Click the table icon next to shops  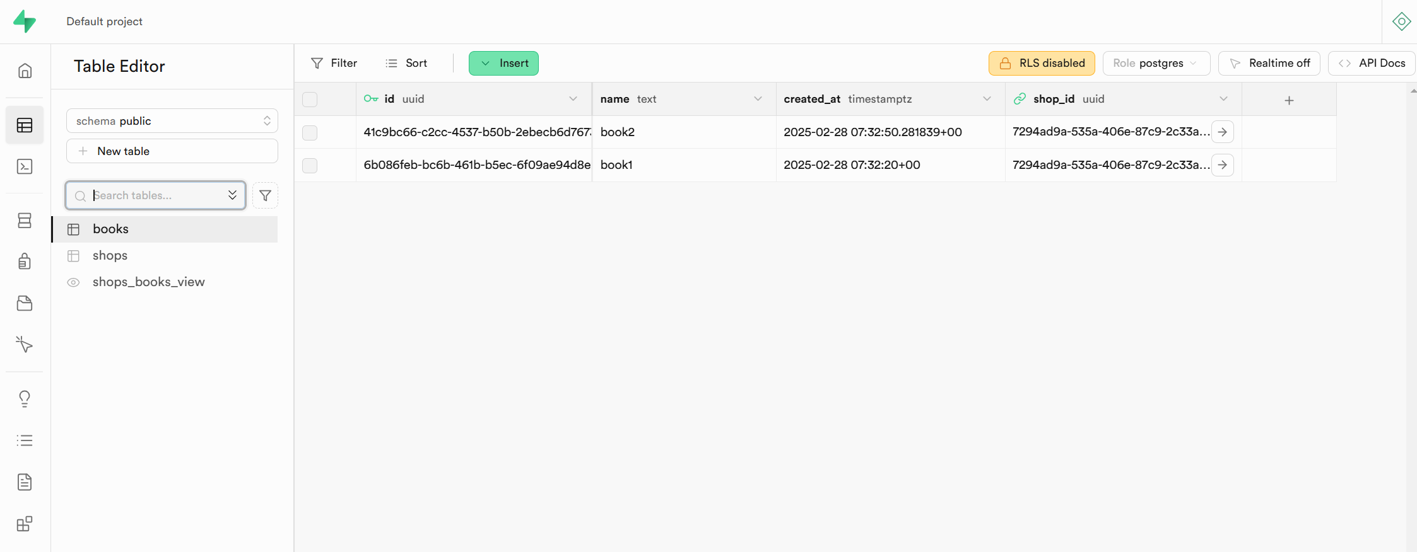pos(74,256)
